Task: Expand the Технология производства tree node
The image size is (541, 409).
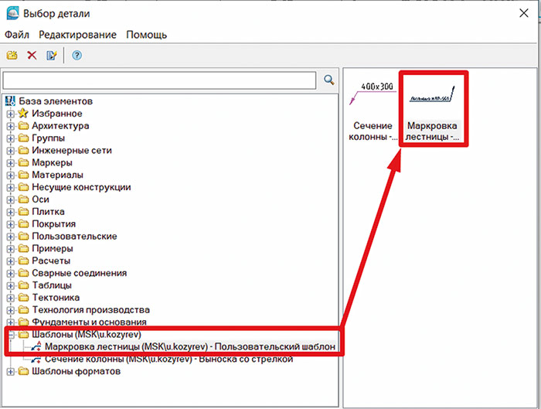Action: tap(10, 310)
